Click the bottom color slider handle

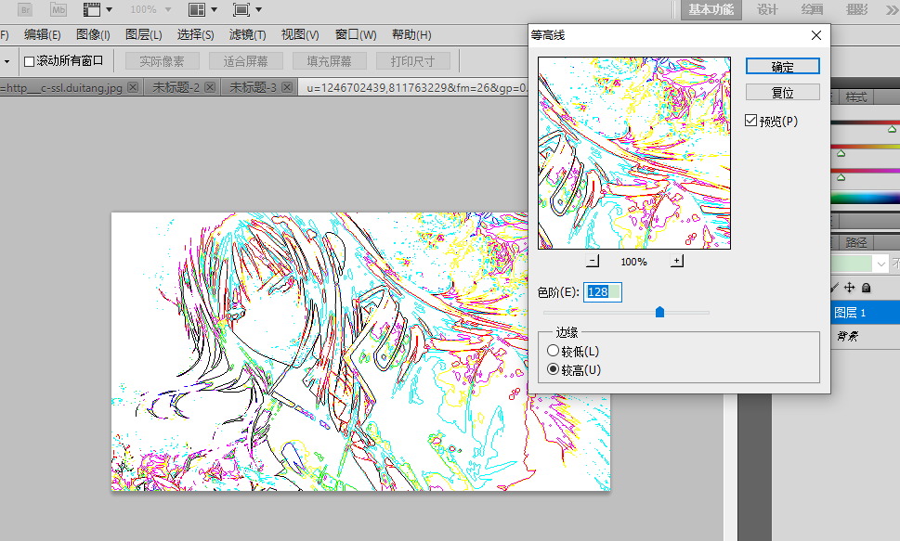click(x=841, y=177)
